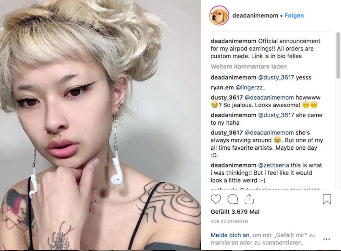
Task: Share the post using the share icon
Action: point(249,199)
